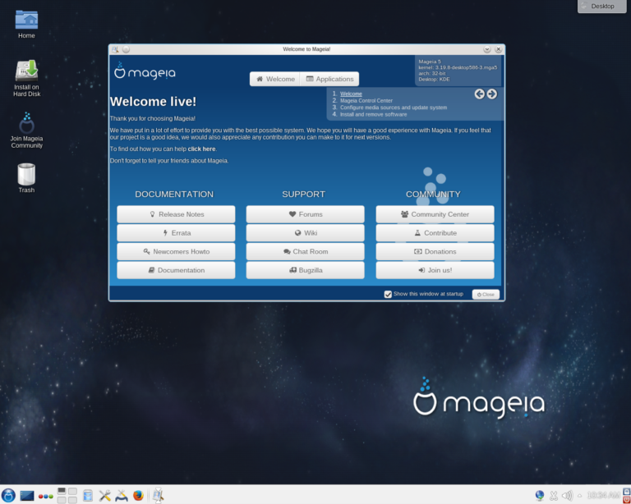Open the Mageia start menu launcher
The width and height of the screenshot is (631, 504).
point(8,495)
